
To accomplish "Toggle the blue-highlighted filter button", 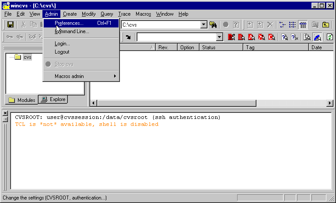I will click(x=317, y=37).
